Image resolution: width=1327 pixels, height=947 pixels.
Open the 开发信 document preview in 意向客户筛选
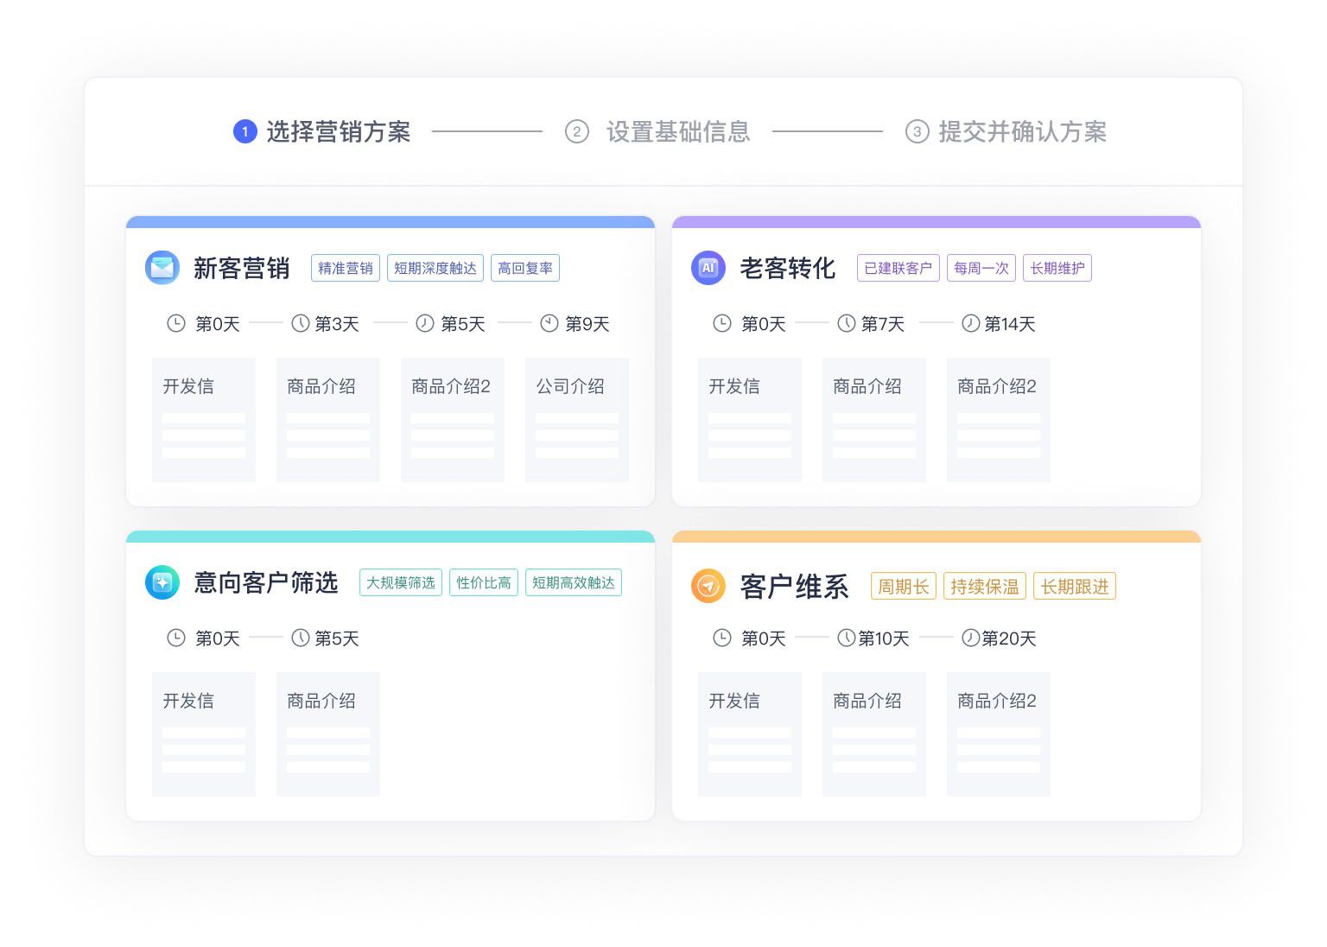(204, 734)
